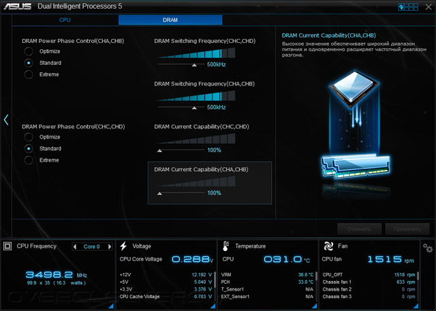Viewport: 436px width, 311px height.
Task: Click the Fan panel icon
Action: 328,246
